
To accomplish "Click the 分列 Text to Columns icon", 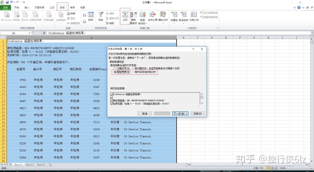I will tap(125, 15).
